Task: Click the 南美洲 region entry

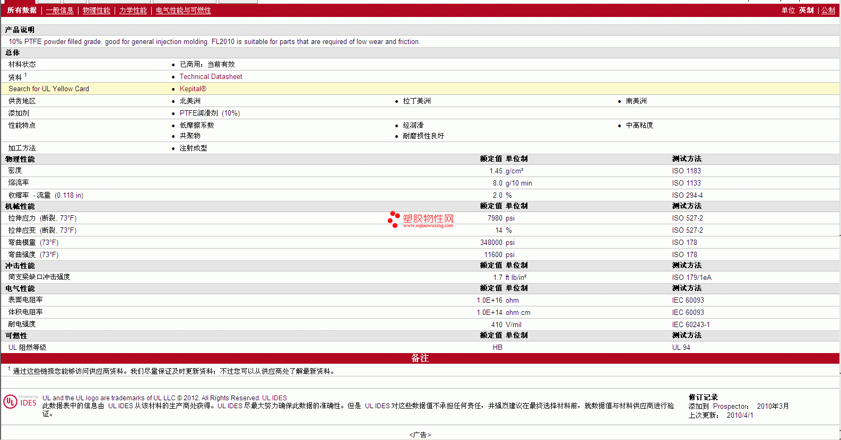Action: click(x=636, y=101)
